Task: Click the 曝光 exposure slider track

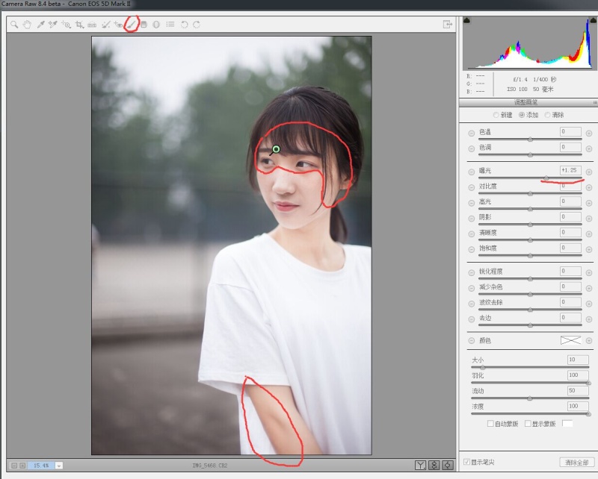Action: click(530, 178)
